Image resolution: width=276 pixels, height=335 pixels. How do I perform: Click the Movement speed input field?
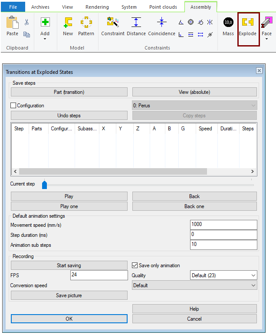[x=223, y=225]
